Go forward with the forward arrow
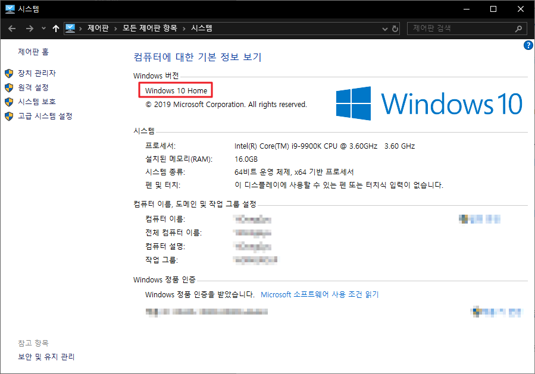535x374 pixels. pyautogui.click(x=30, y=29)
